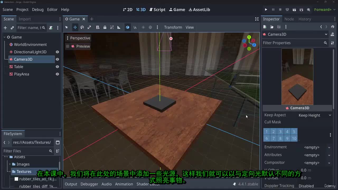338x190 pixels.
Task: Hide the PlayArea node via eye icon
Action: pyautogui.click(x=57, y=74)
